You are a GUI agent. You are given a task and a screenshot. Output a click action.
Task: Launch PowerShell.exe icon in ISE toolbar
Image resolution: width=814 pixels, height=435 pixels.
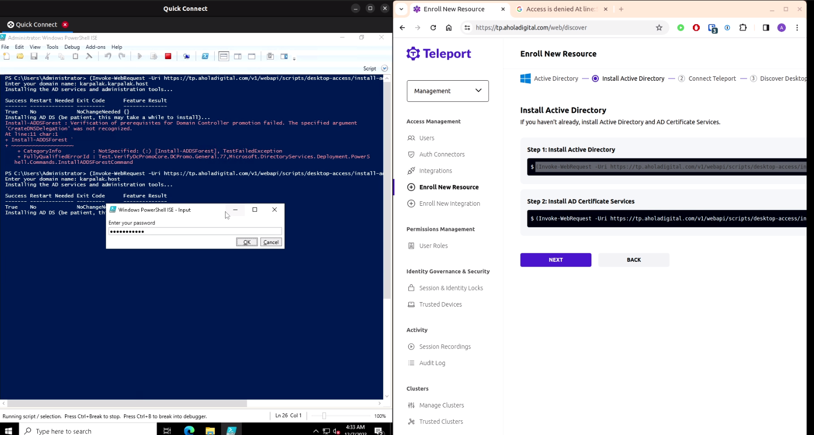(x=205, y=56)
